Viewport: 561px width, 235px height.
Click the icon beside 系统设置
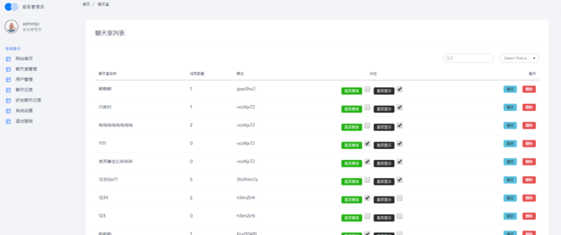pyautogui.click(x=9, y=111)
